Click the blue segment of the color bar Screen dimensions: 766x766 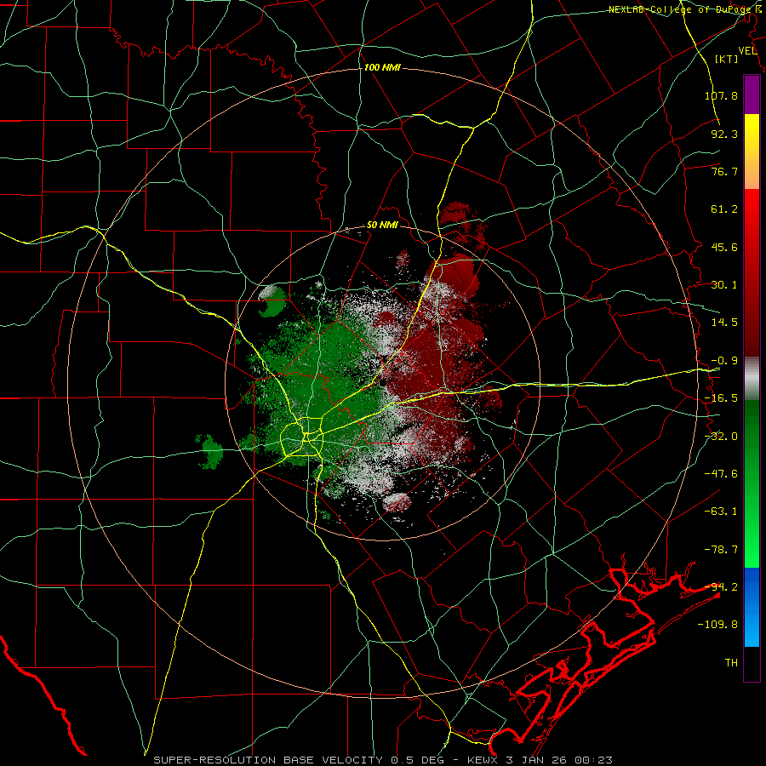pos(752,607)
